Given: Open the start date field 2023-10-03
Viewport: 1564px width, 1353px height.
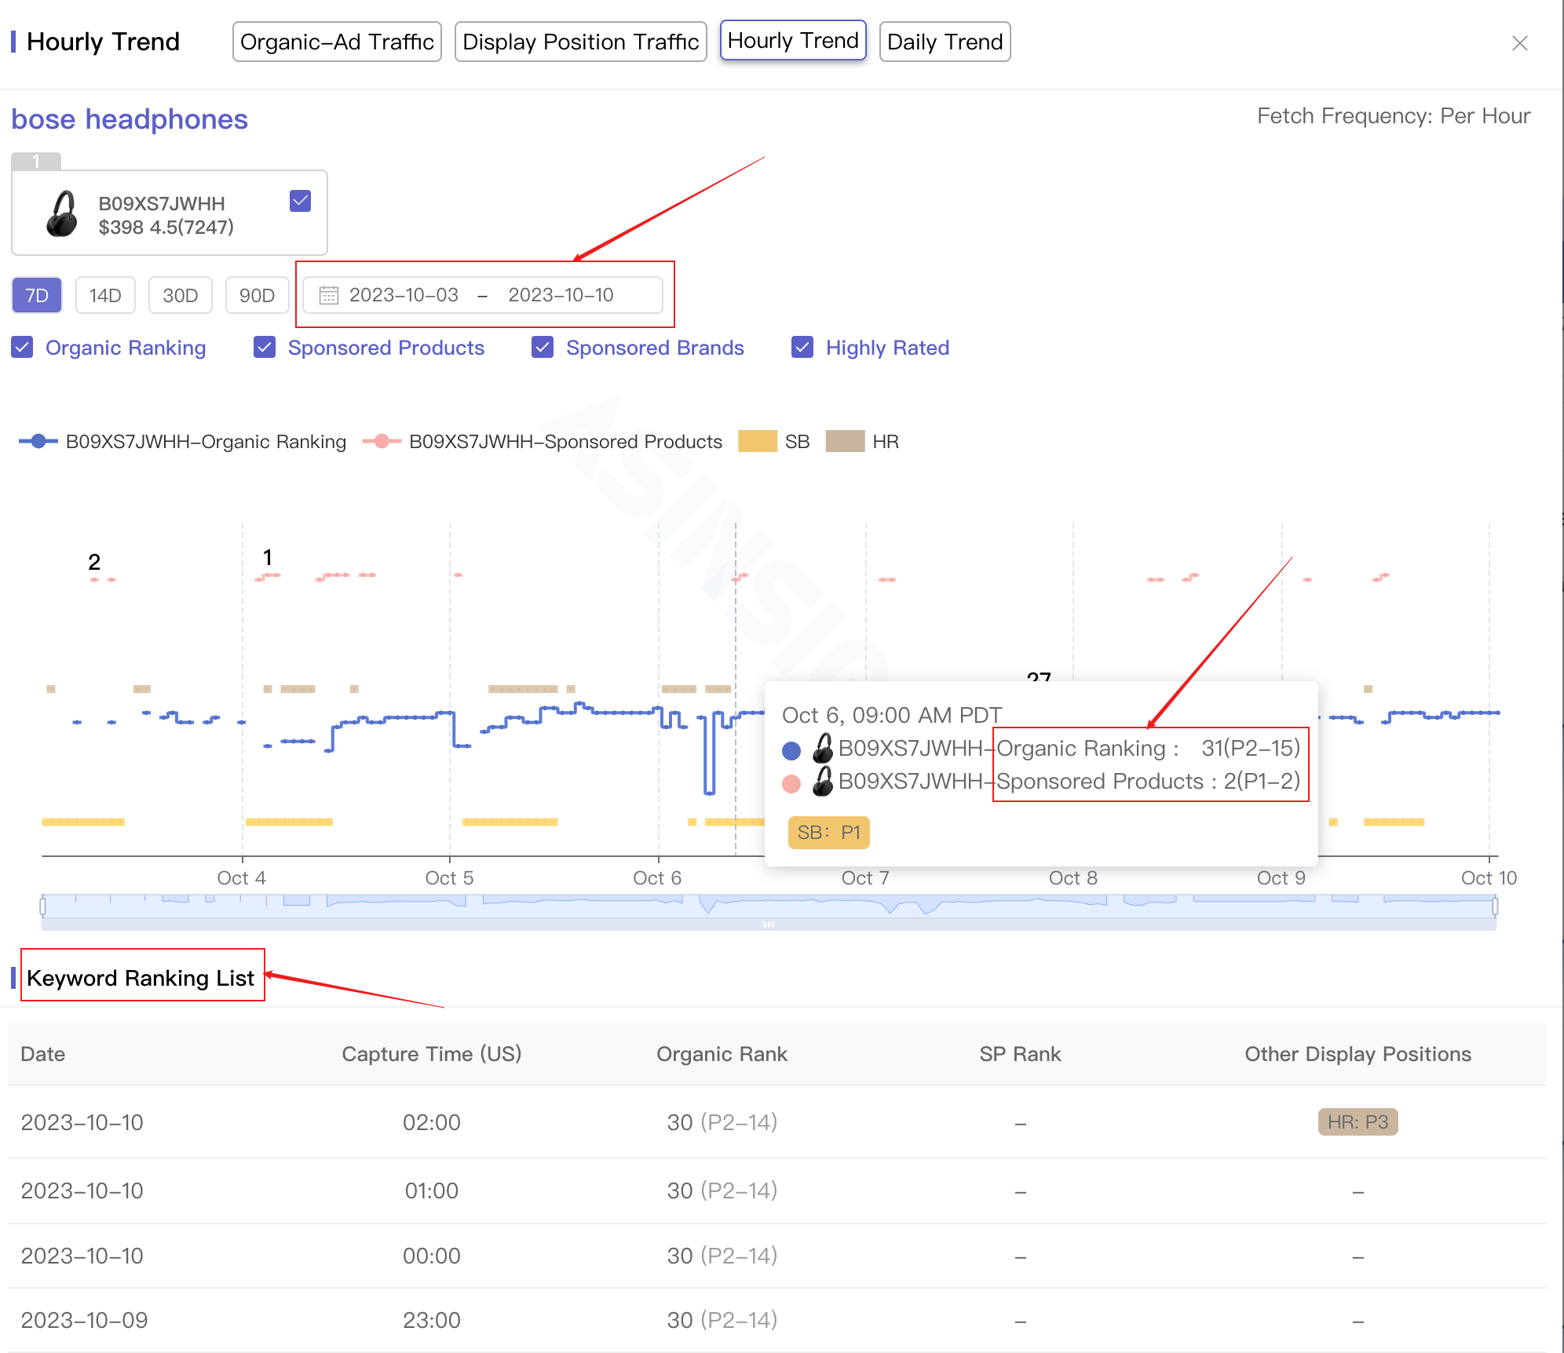Looking at the screenshot, I should 407,295.
